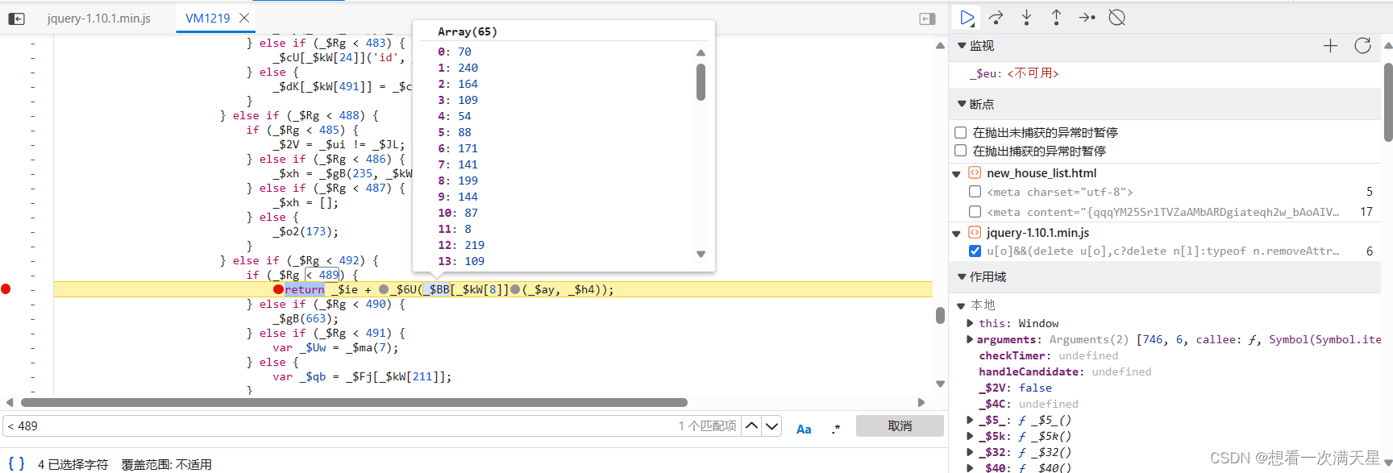Jump to next search match

[x=772, y=426]
